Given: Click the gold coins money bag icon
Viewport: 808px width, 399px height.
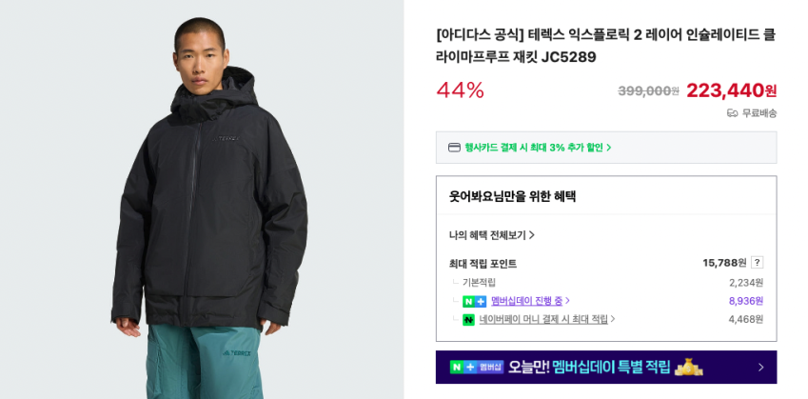Looking at the screenshot, I should point(689,367).
